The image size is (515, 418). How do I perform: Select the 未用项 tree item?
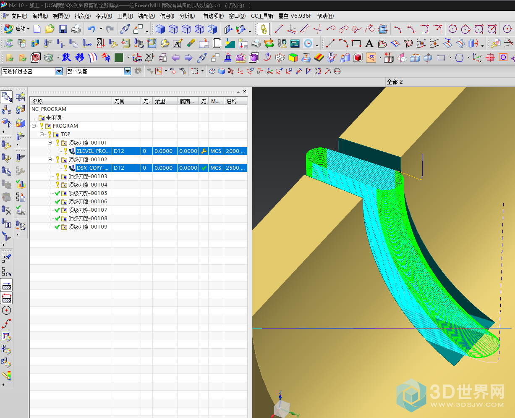click(53, 118)
